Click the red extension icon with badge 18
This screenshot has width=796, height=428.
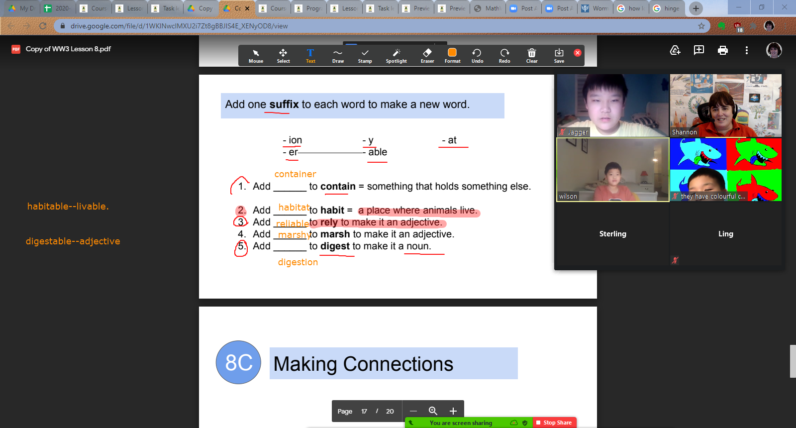pos(738,27)
